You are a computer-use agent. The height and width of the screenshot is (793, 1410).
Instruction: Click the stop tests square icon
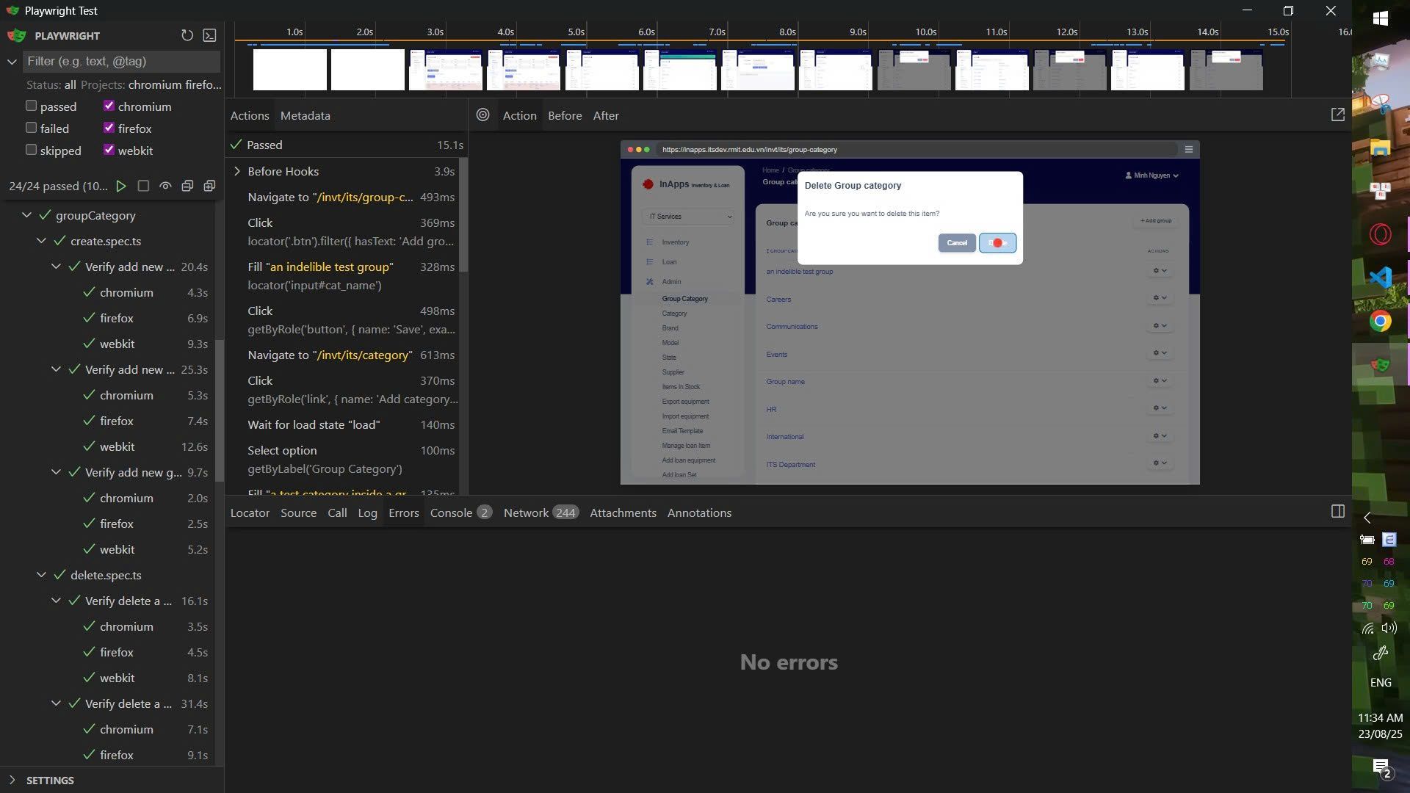(143, 187)
